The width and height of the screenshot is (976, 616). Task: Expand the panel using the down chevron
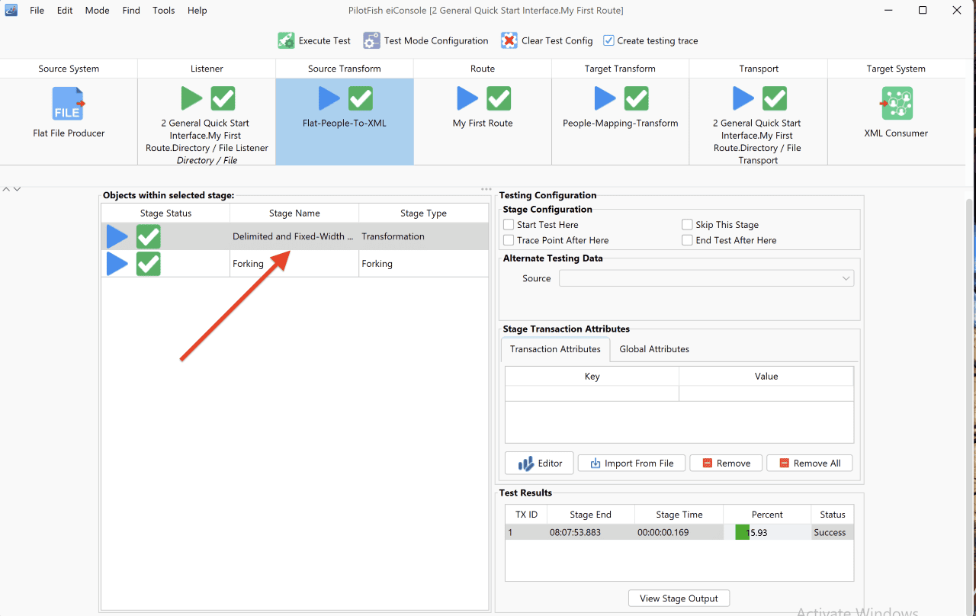coord(17,189)
